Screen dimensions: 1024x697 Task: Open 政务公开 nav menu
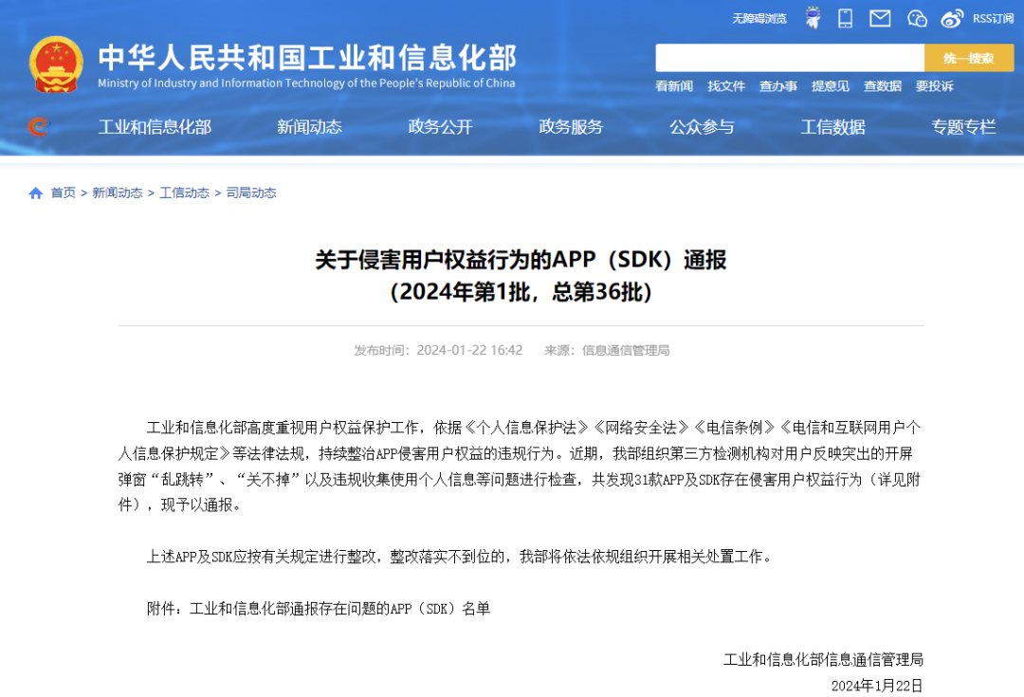coord(440,127)
